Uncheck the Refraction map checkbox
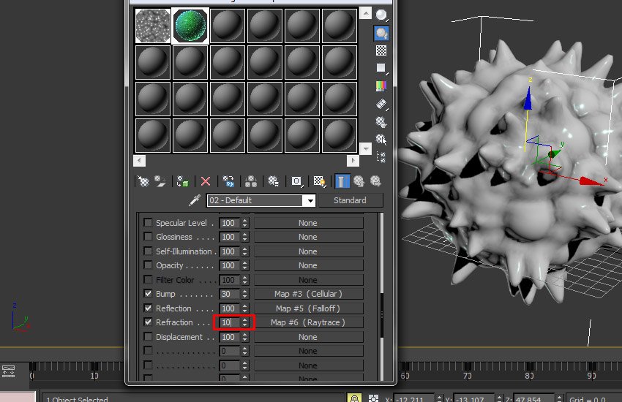This screenshot has width=622, height=402. pyautogui.click(x=148, y=322)
